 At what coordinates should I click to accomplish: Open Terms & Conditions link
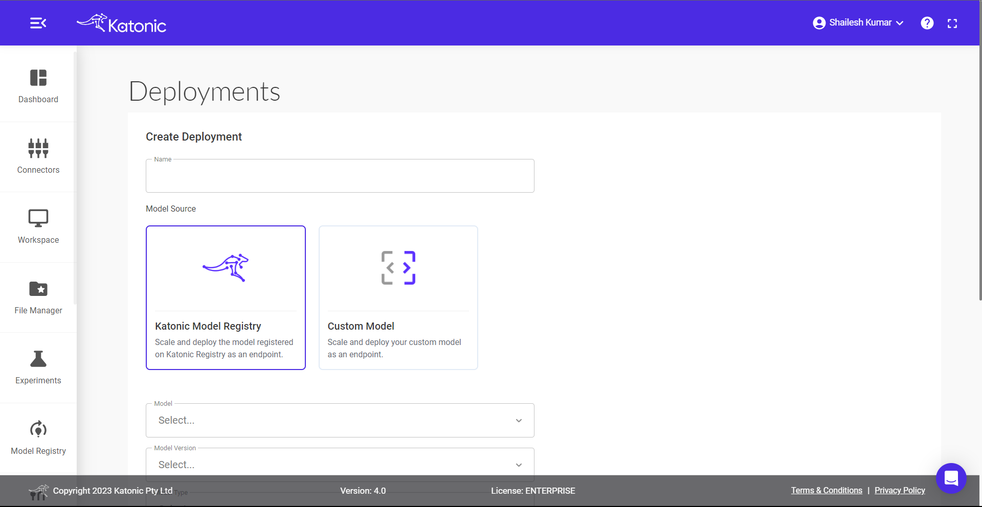(x=827, y=490)
